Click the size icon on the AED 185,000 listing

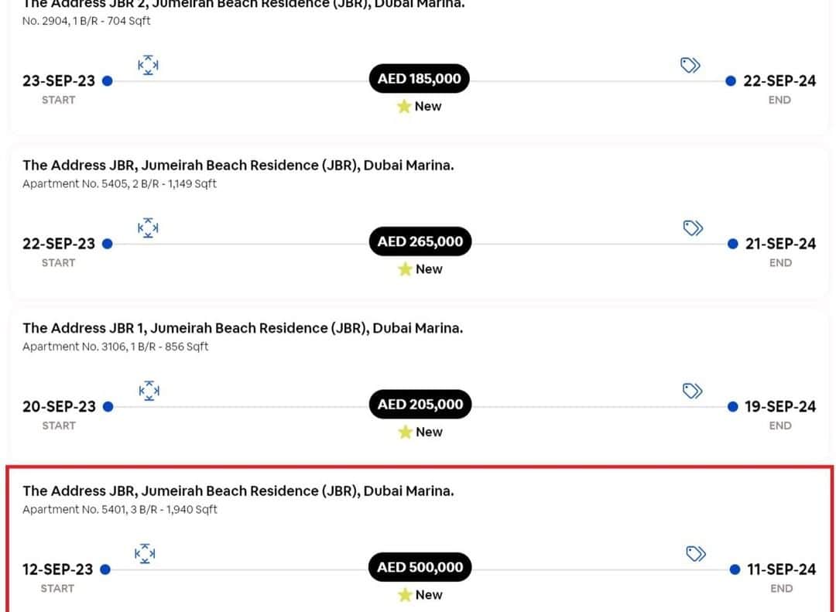pos(148,65)
